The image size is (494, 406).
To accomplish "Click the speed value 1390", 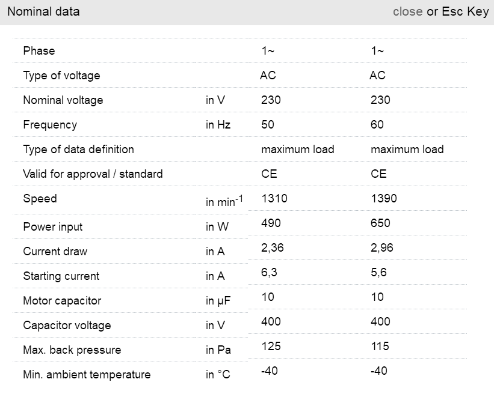I will click(x=384, y=199).
